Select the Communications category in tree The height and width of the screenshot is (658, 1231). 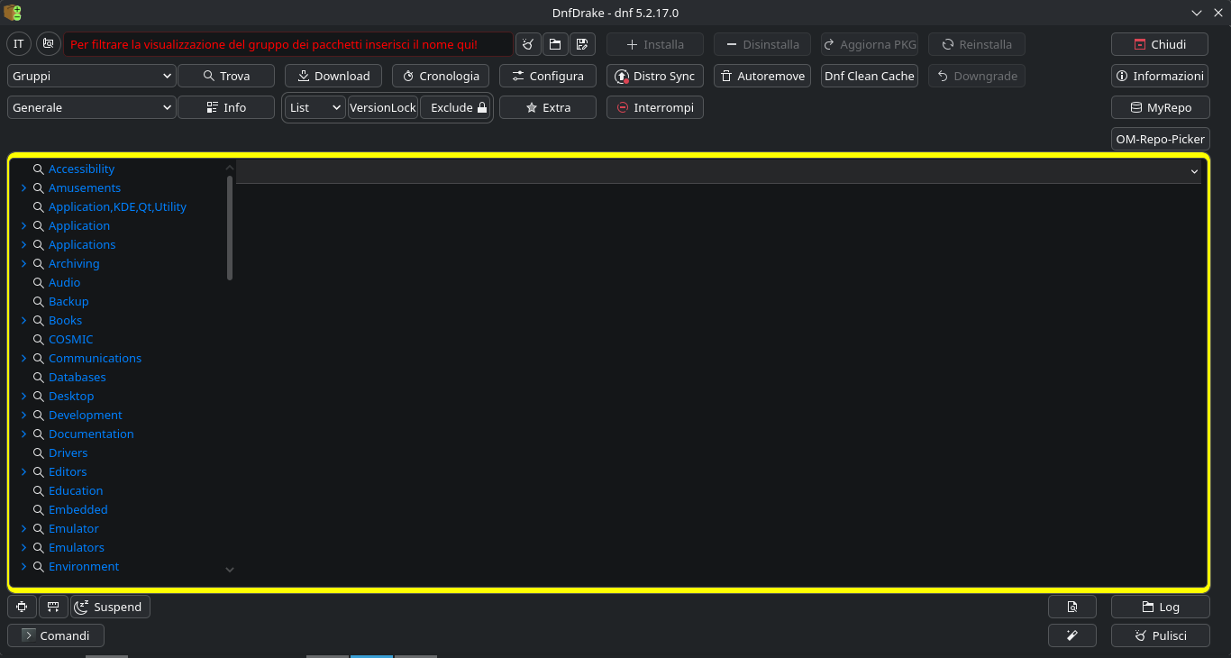[x=95, y=359]
